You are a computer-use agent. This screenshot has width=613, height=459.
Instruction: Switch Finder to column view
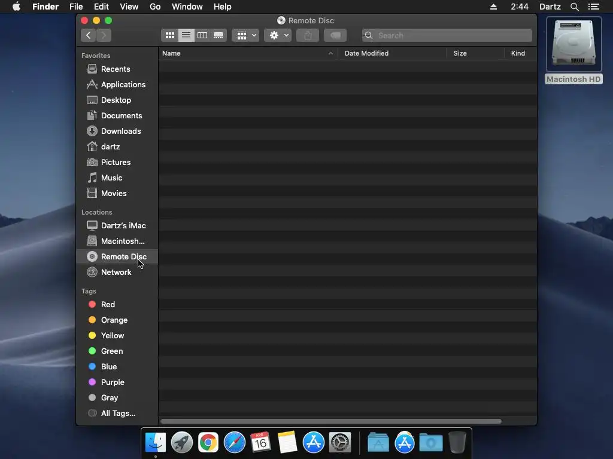[202, 35]
